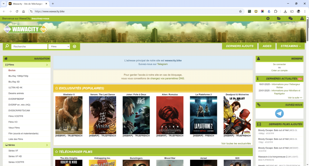309x166 pixels.
Task: Expand the Films section chevron in navigation
Action: pos(47,65)
